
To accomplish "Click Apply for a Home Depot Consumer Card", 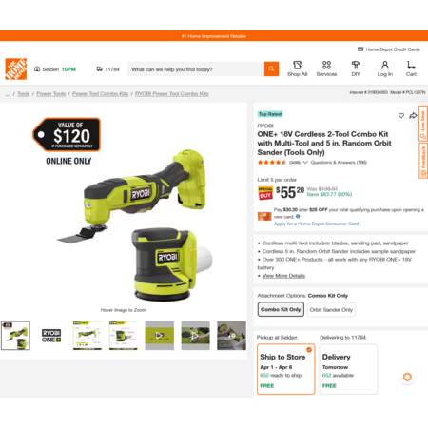I will coord(316,224).
